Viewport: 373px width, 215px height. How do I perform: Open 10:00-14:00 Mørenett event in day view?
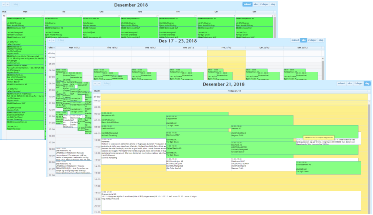(x=133, y=151)
